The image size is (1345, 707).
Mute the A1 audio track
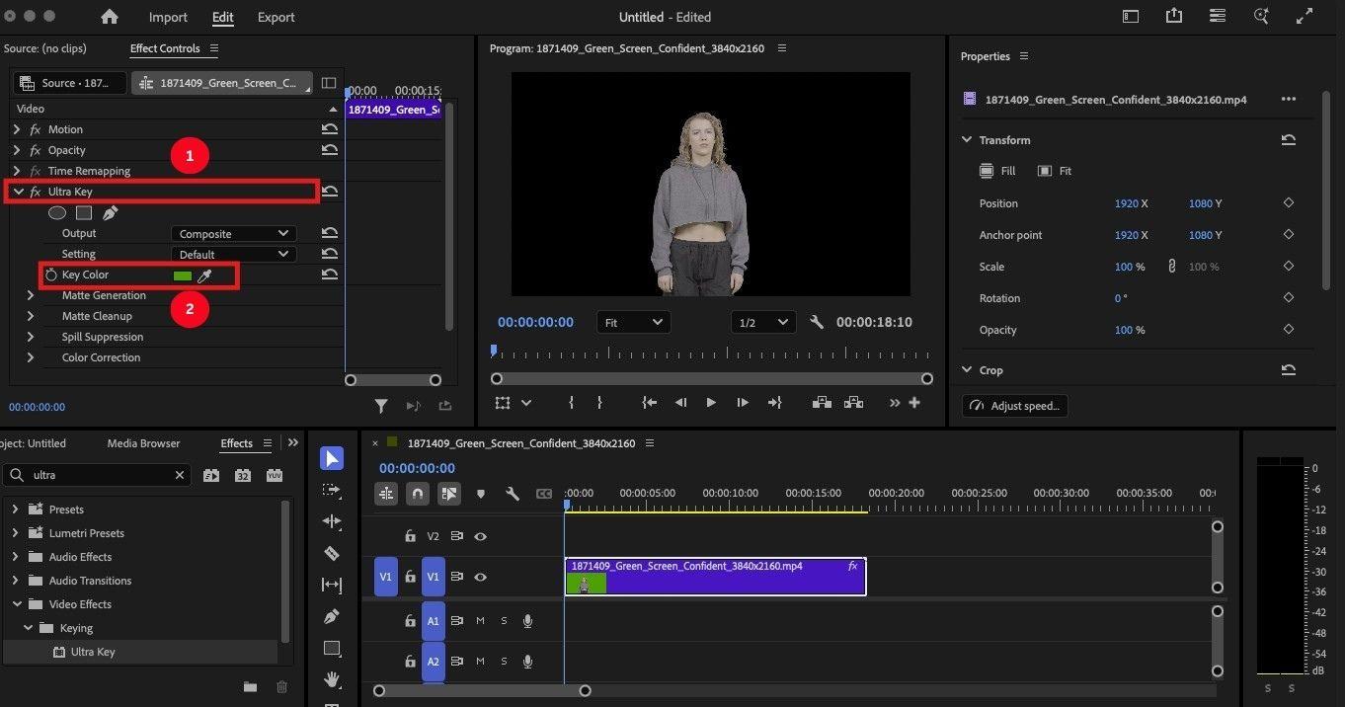[480, 621]
